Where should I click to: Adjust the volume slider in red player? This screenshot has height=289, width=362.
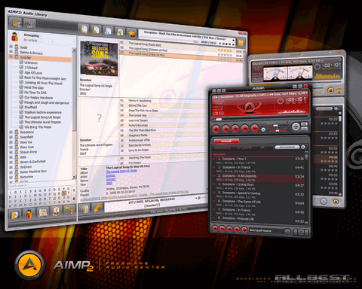(275, 126)
